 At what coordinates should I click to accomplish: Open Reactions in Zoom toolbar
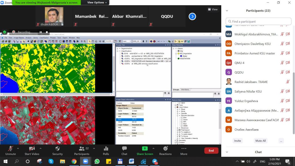tap(165, 150)
